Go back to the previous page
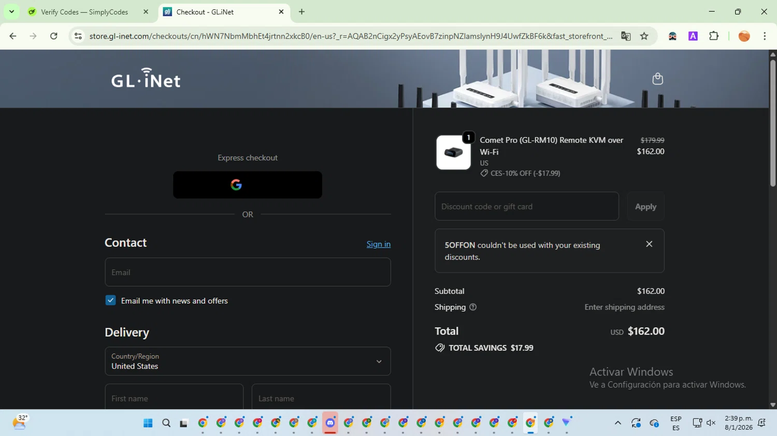The height and width of the screenshot is (436, 777). pyautogui.click(x=13, y=36)
